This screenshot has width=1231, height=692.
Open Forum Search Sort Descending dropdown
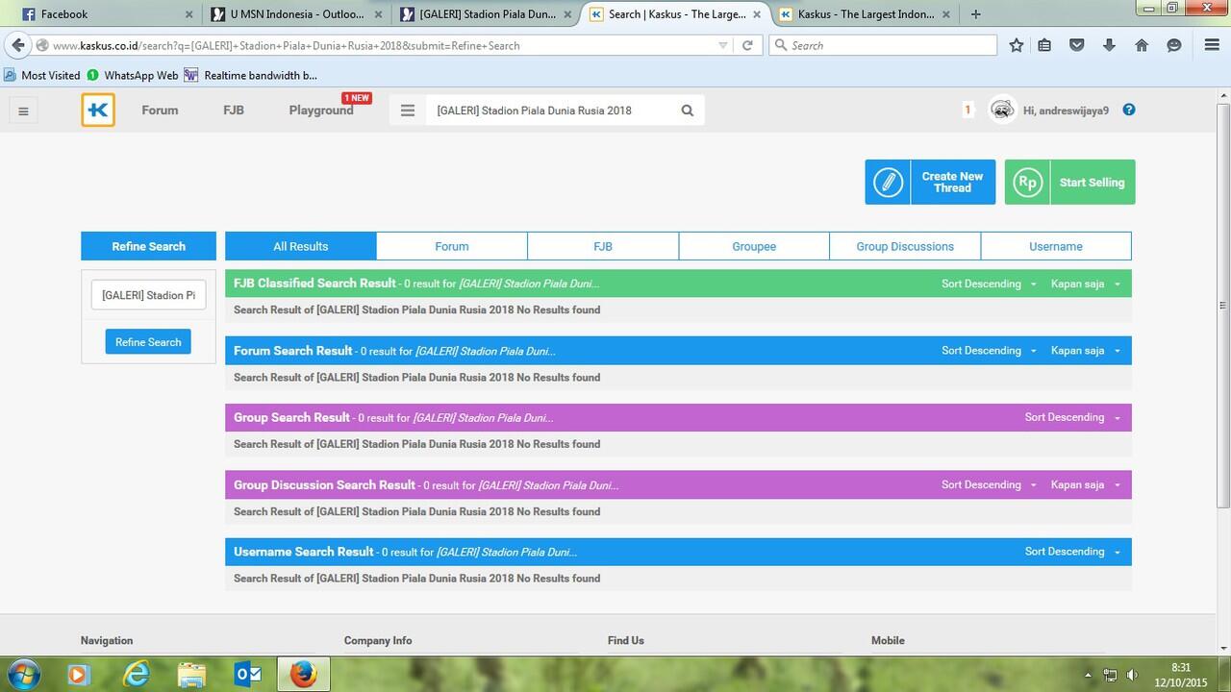(x=989, y=351)
